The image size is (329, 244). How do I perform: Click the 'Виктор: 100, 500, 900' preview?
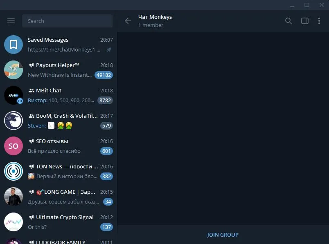click(61, 101)
